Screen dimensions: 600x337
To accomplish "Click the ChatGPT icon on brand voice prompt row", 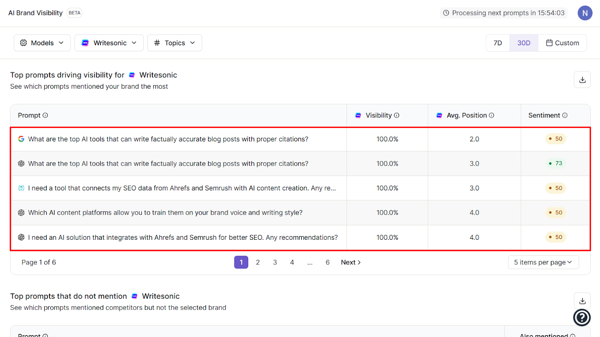I will point(21,212).
